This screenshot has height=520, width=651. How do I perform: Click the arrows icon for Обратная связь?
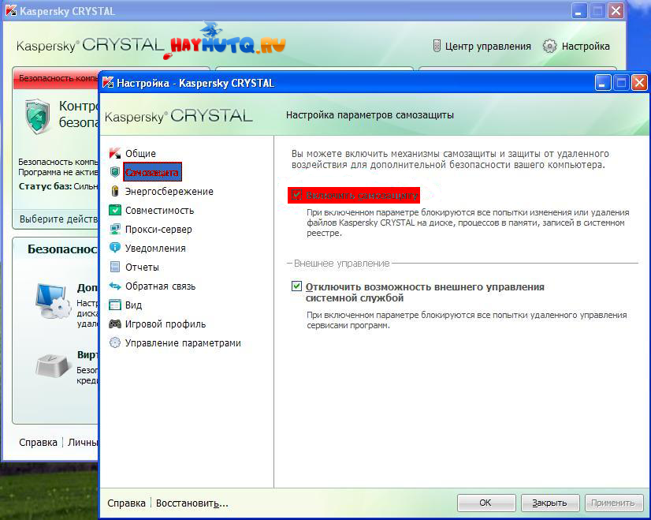(115, 286)
